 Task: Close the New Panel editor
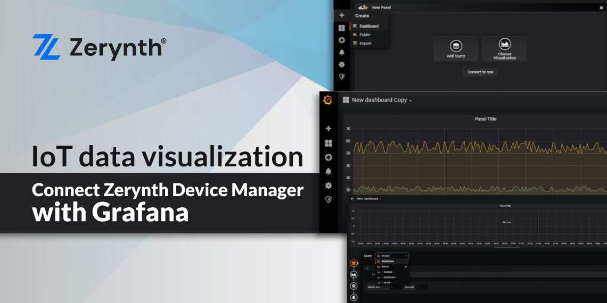601,7
